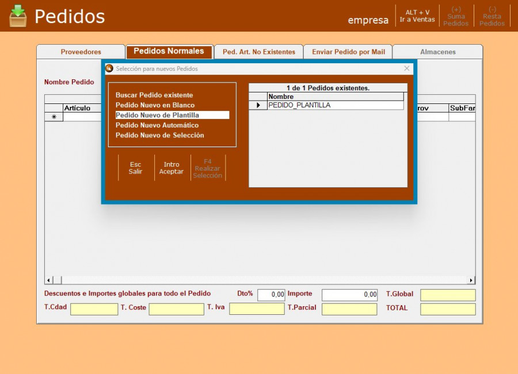Click the row pointer arrow beside PEDIDO_PLANTILLA

tap(258, 106)
